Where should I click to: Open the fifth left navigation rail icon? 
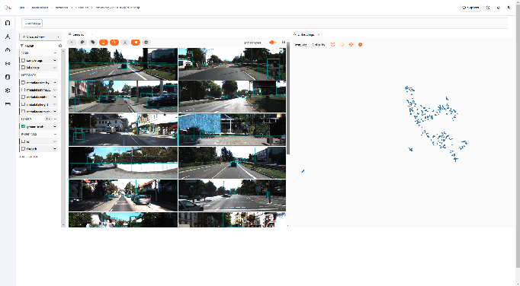click(8, 77)
